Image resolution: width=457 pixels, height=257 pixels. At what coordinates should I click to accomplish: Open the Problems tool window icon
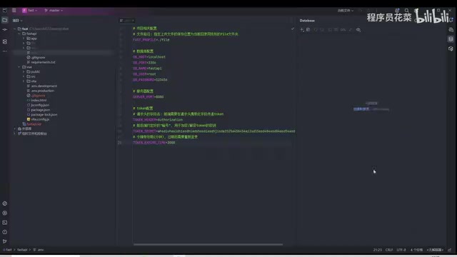tap(5, 232)
